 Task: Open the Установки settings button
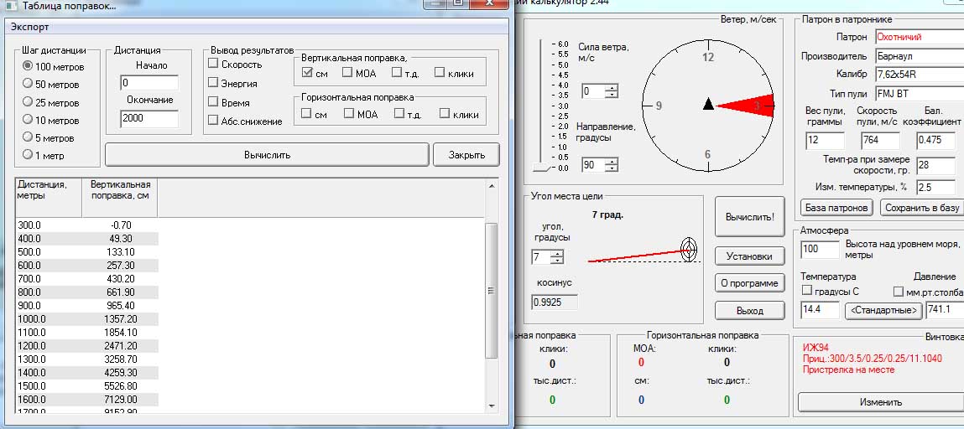click(748, 256)
